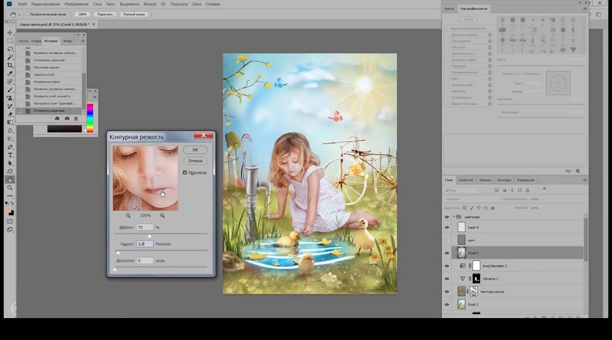The height and width of the screenshot is (340, 612).
Task: Enable the scroll all windows checkbox
Action: 26,14
